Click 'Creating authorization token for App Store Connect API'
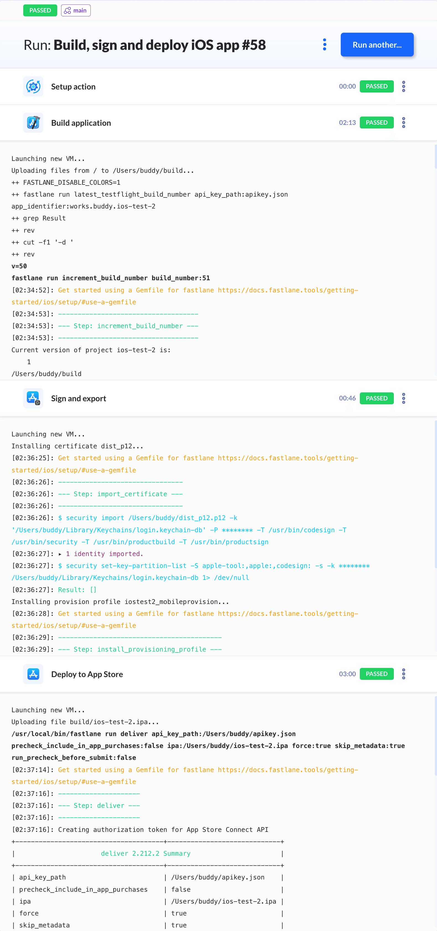This screenshot has width=437, height=931. click(x=163, y=829)
